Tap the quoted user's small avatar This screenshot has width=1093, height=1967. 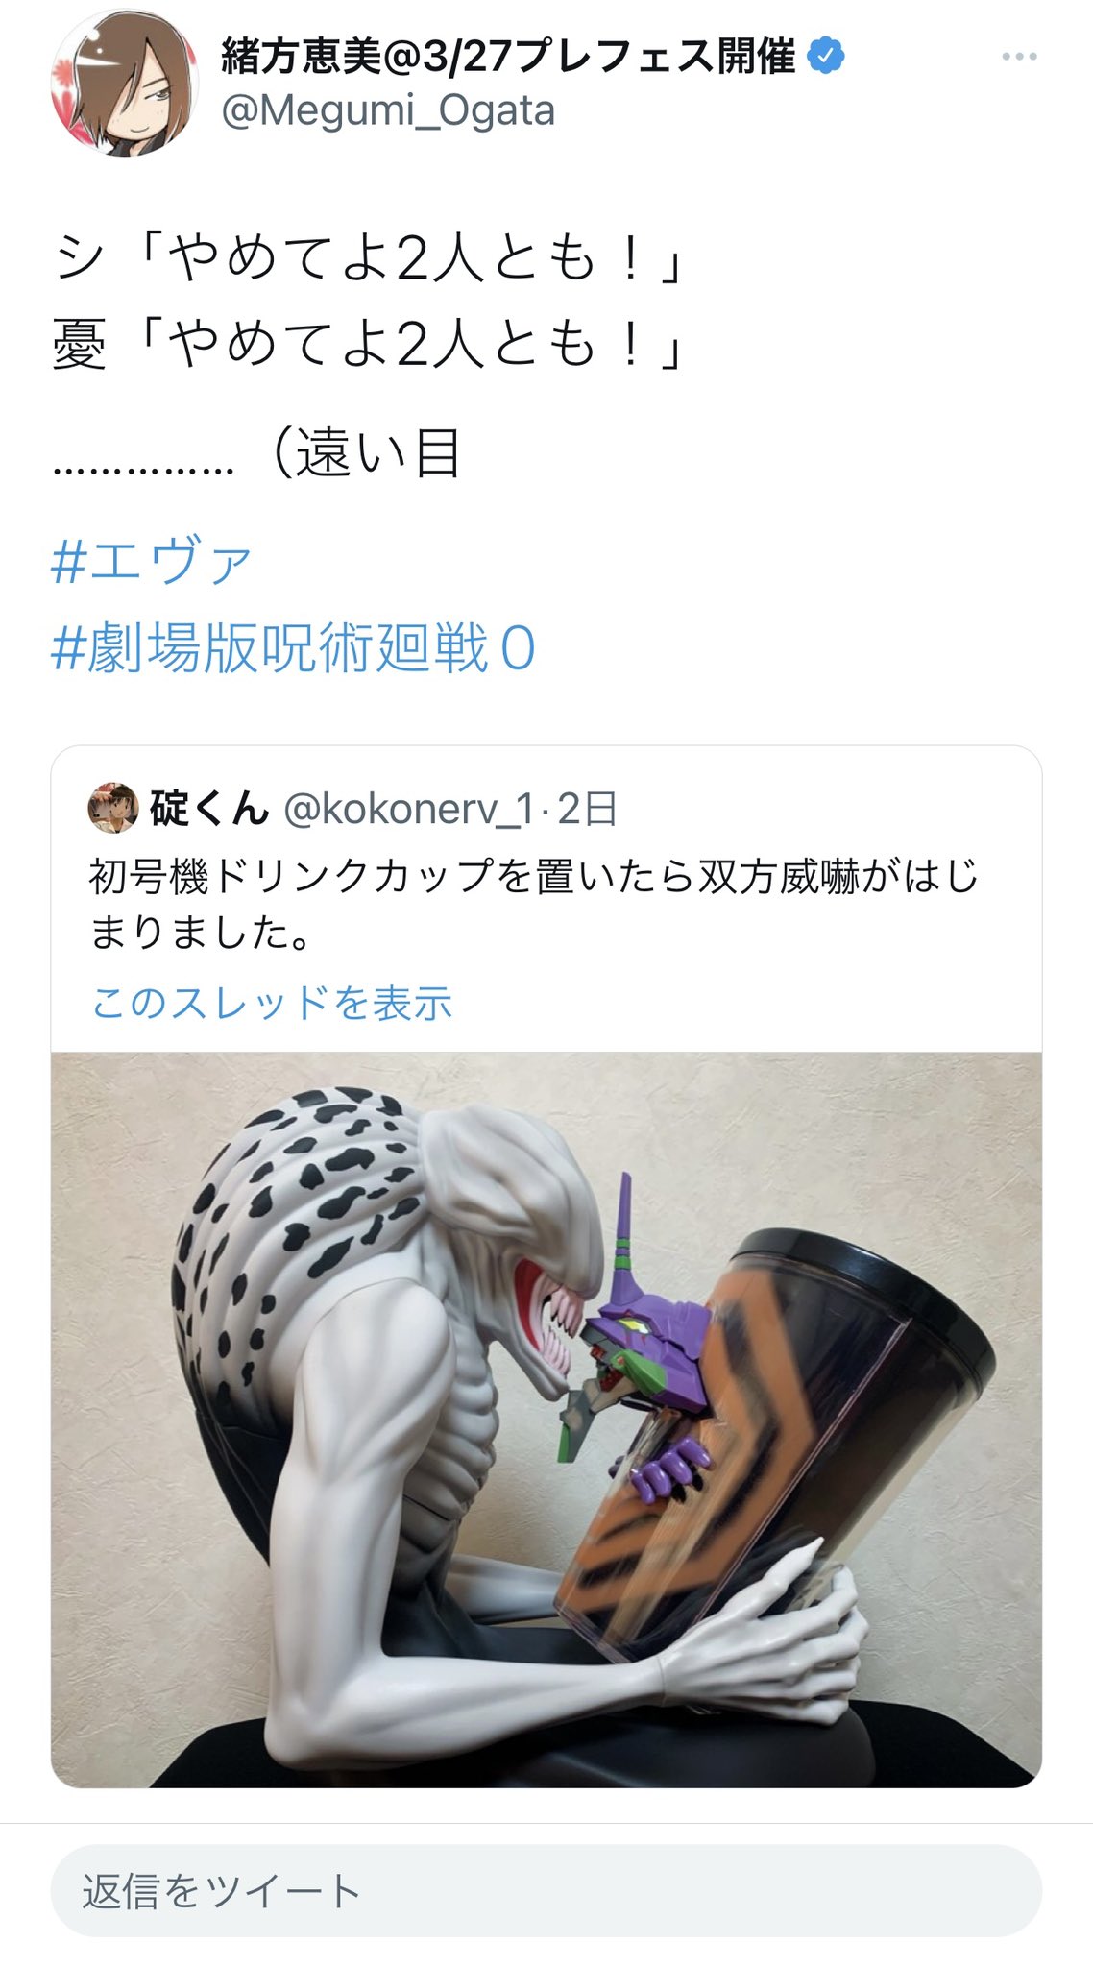(113, 808)
